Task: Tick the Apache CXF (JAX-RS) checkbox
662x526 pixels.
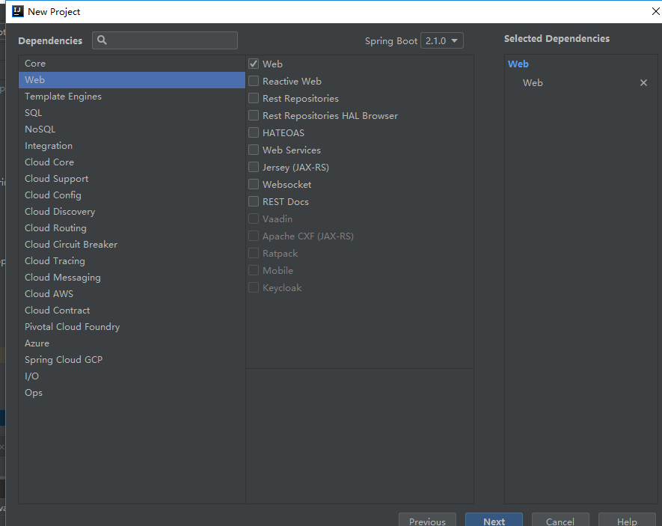Action: (x=254, y=236)
